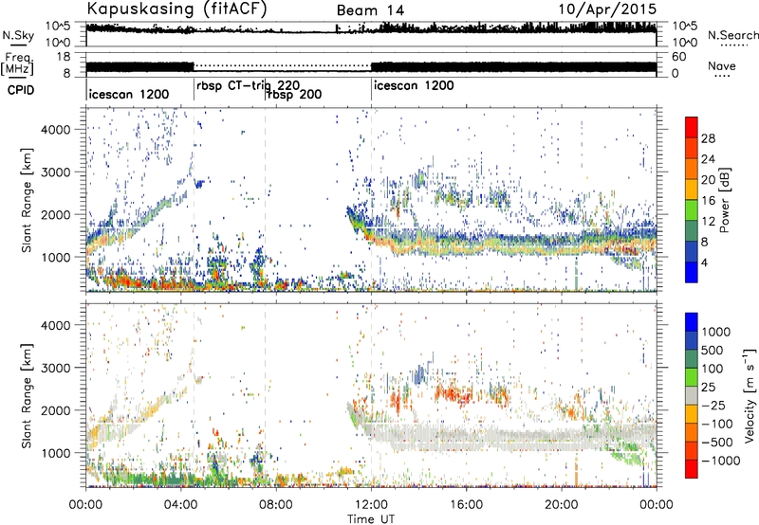Click the left '10^5' noise axis tick
The image size is (759, 525).
coord(58,27)
